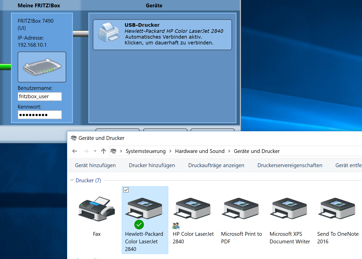The width and height of the screenshot is (362, 259).
Task: Click Drucker hinzufügen in toolbar
Action: [x=152, y=165]
